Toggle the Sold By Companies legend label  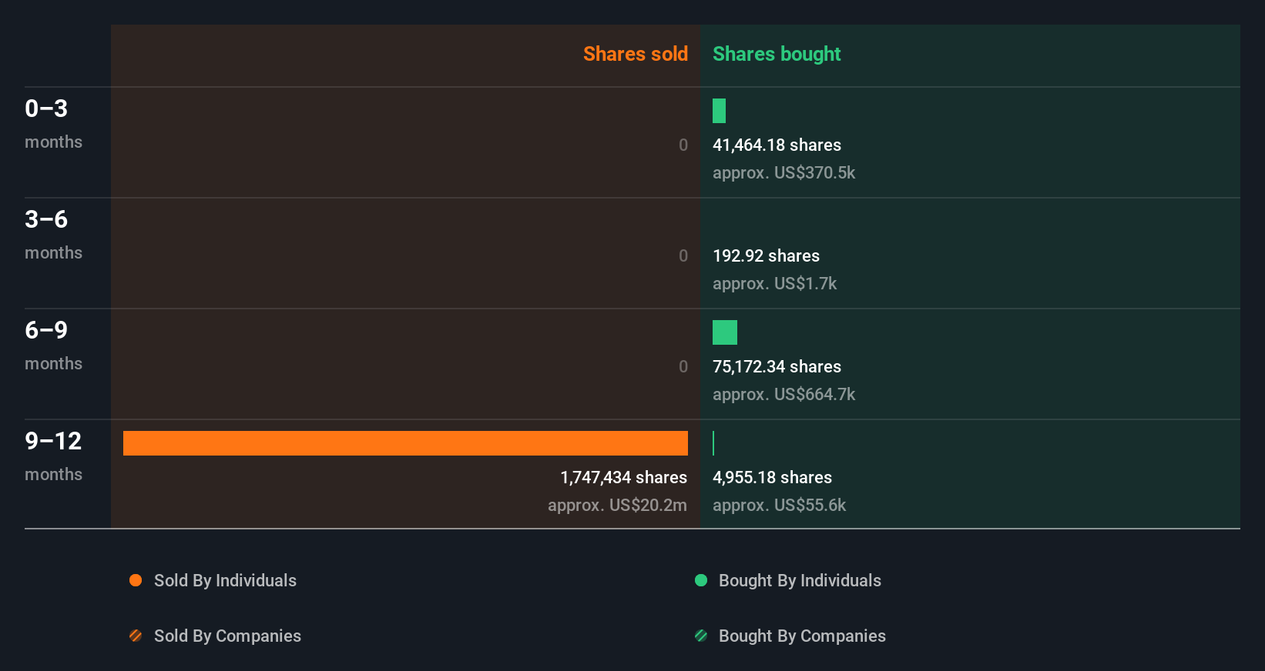pyautogui.click(x=227, y=636)
